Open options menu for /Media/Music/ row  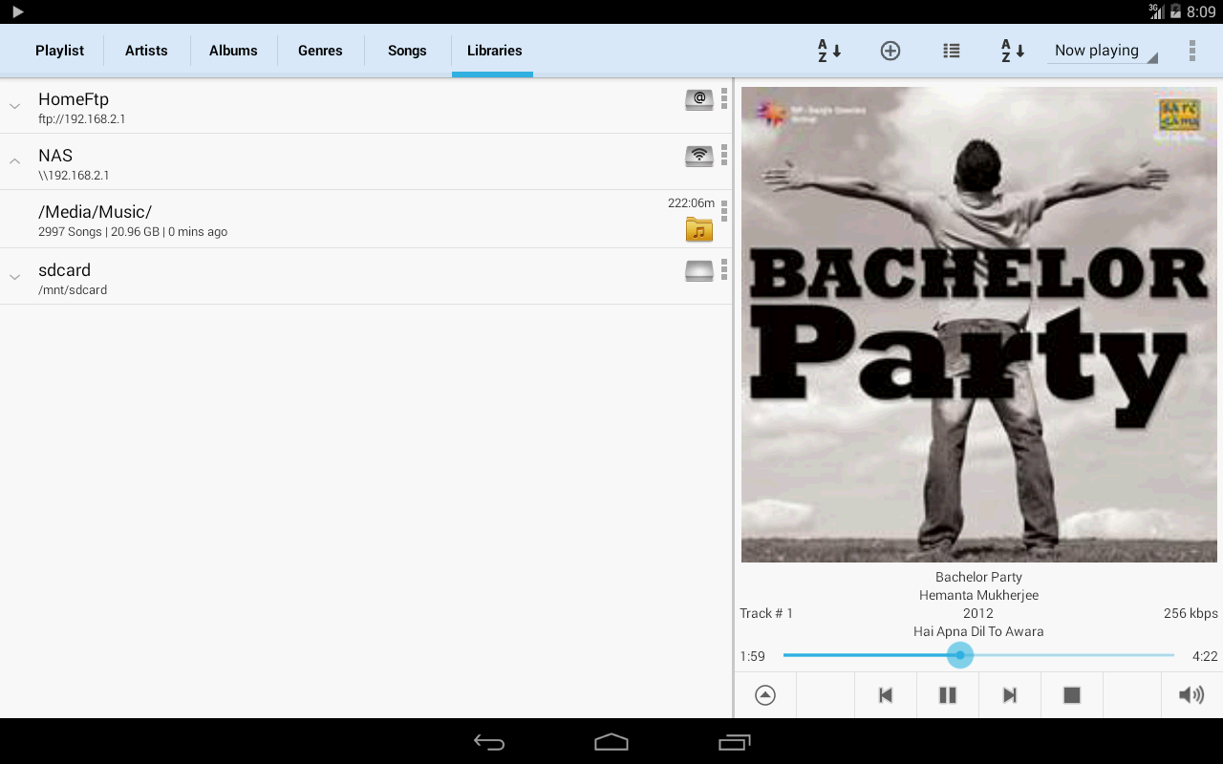724,211
